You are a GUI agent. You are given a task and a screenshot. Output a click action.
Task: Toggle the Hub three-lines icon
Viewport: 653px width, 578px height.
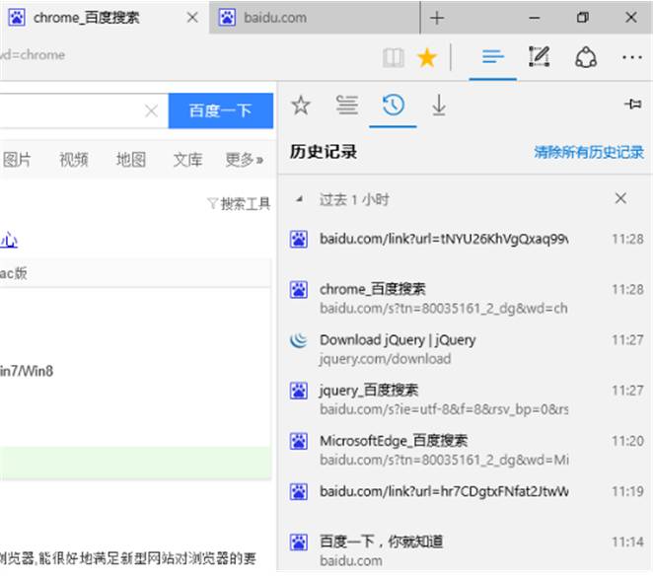tap(492, 57)
